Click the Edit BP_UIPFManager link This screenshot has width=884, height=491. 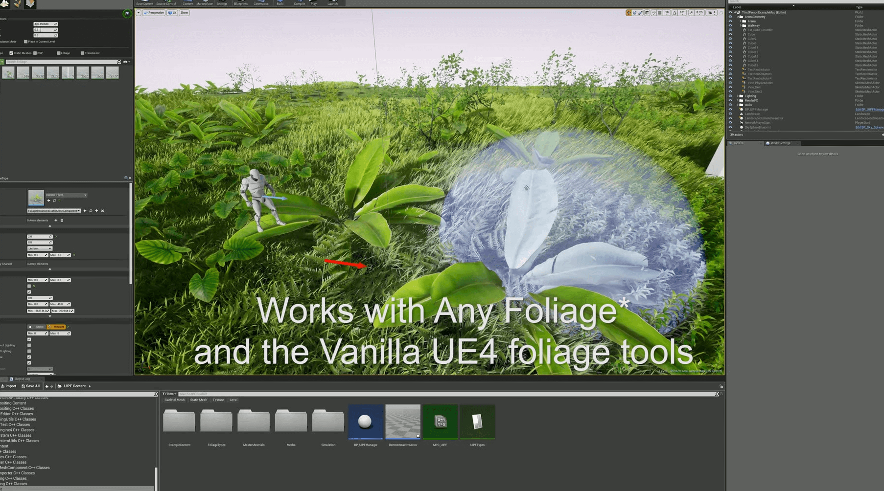point(869,110)
